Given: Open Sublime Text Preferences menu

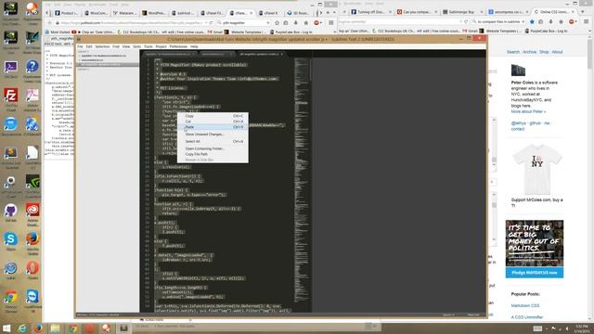Looking at the screenshot, I should (178, 46).
